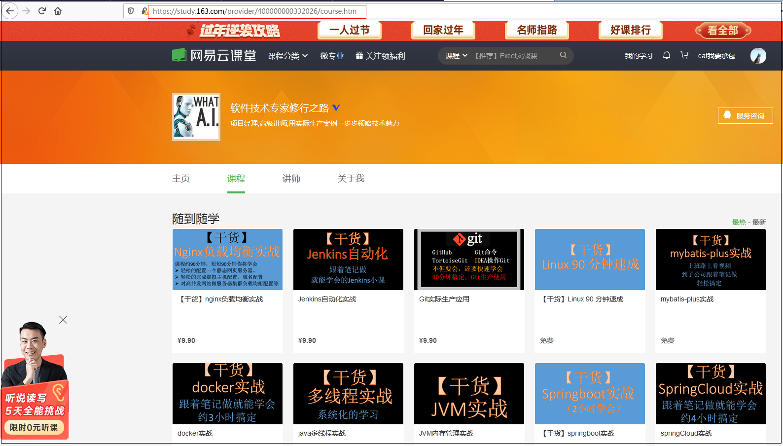783x446 pixels.
Task: Open 一人过节 banner button
Action: (x=350, y=30)
